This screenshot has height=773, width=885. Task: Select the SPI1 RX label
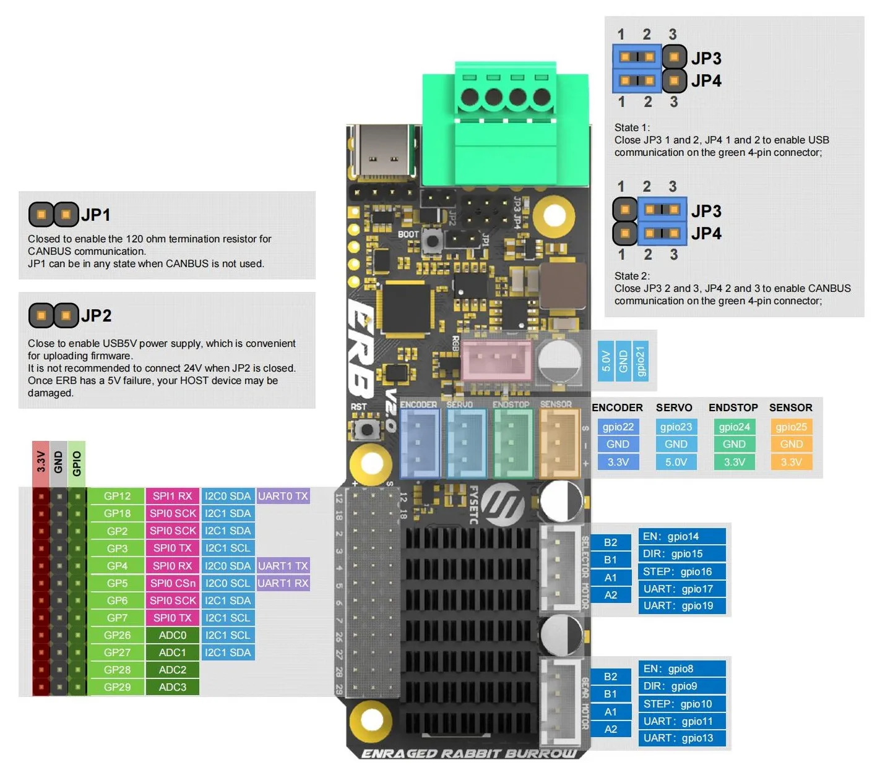point(172,496)
